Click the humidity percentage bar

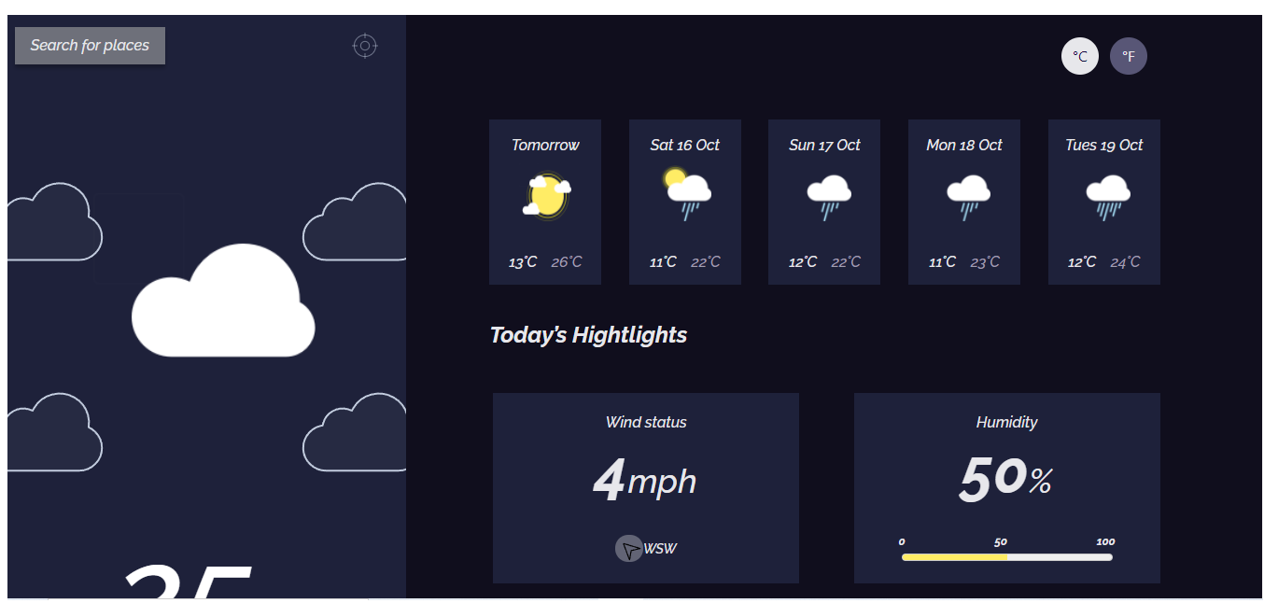(1006, 557)
